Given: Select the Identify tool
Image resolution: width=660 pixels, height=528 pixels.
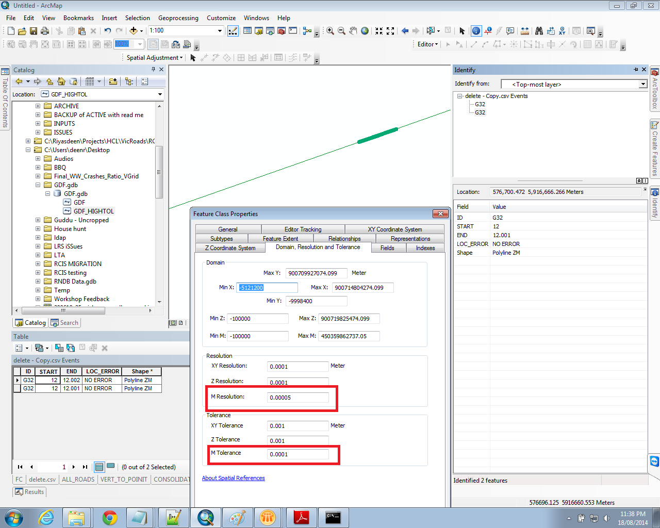Looking at the screenshot, I should (x=476, y=31).
